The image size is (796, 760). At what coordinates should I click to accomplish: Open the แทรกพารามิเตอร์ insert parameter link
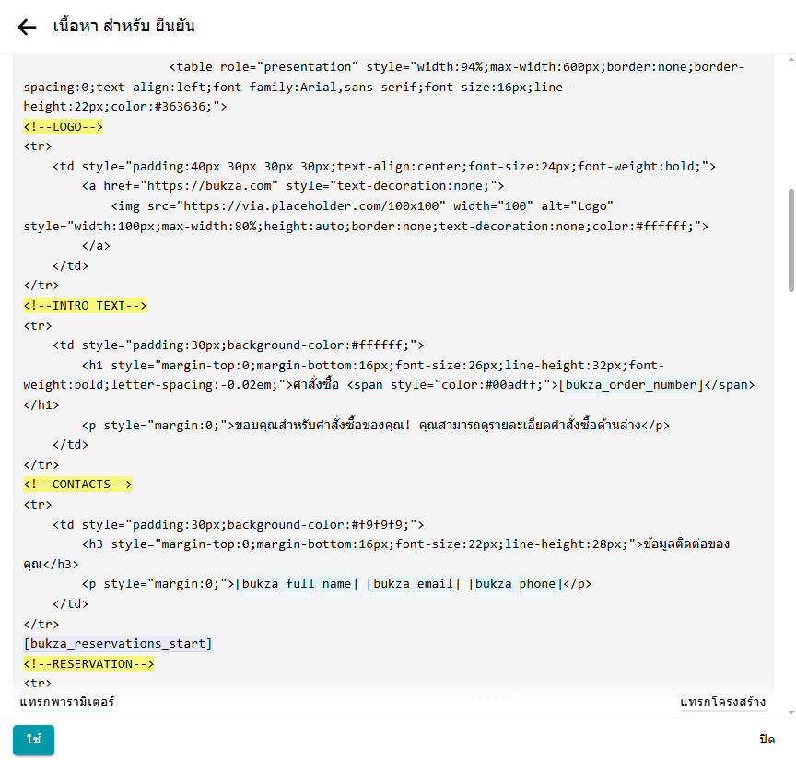tap(67, 703)
